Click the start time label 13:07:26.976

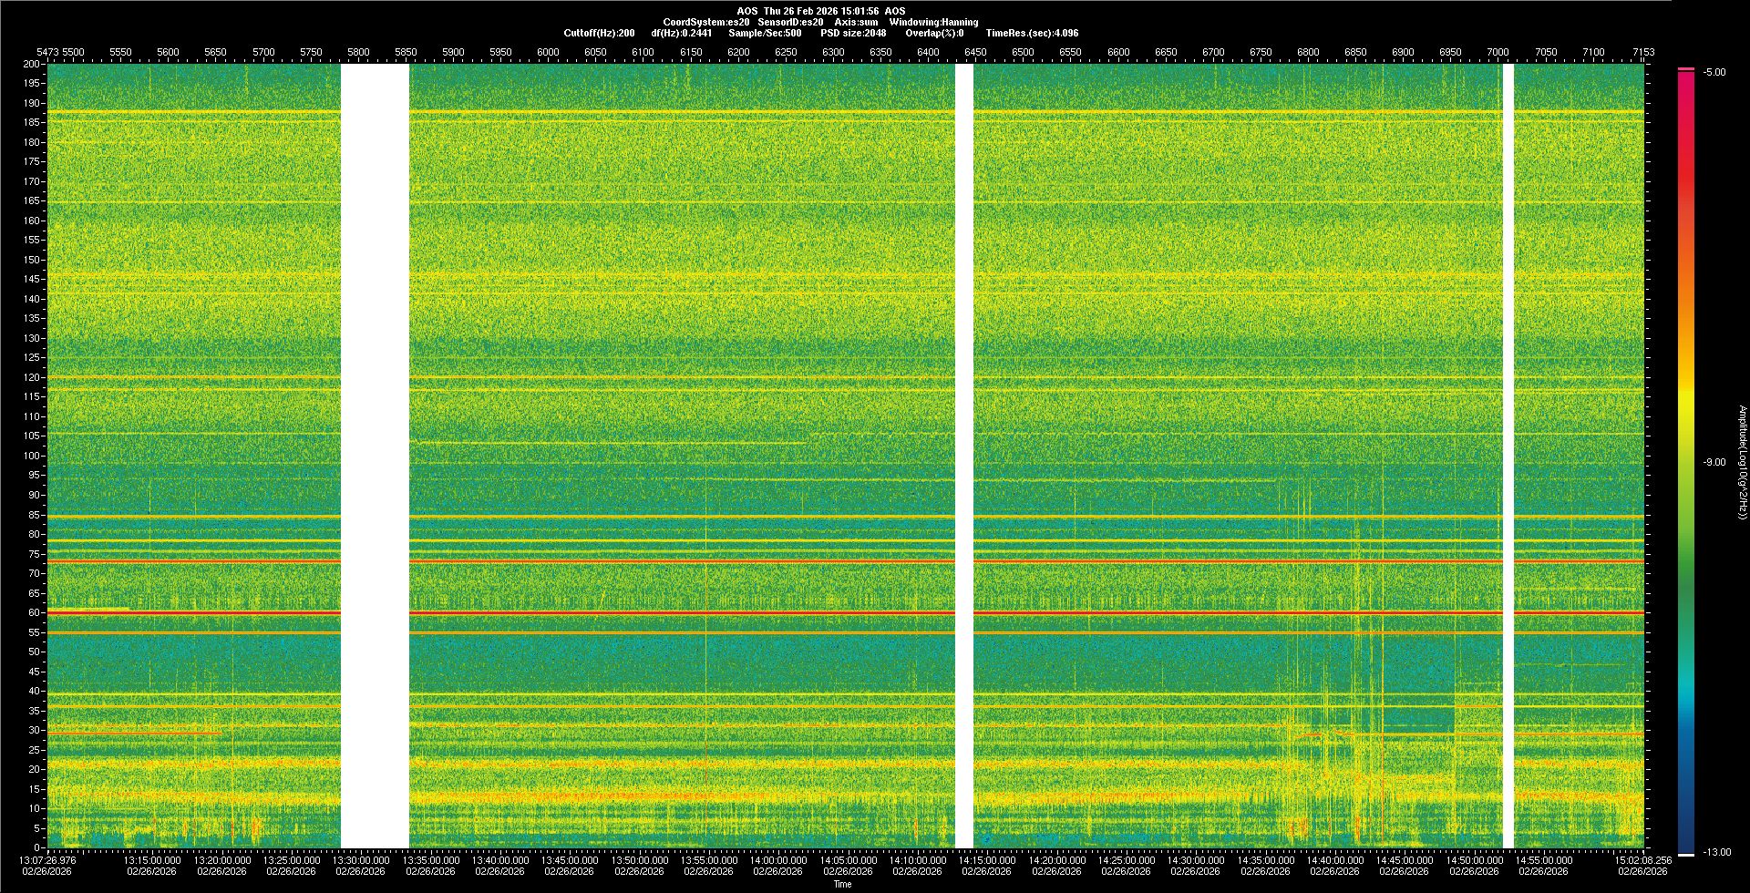pos(47,860)
